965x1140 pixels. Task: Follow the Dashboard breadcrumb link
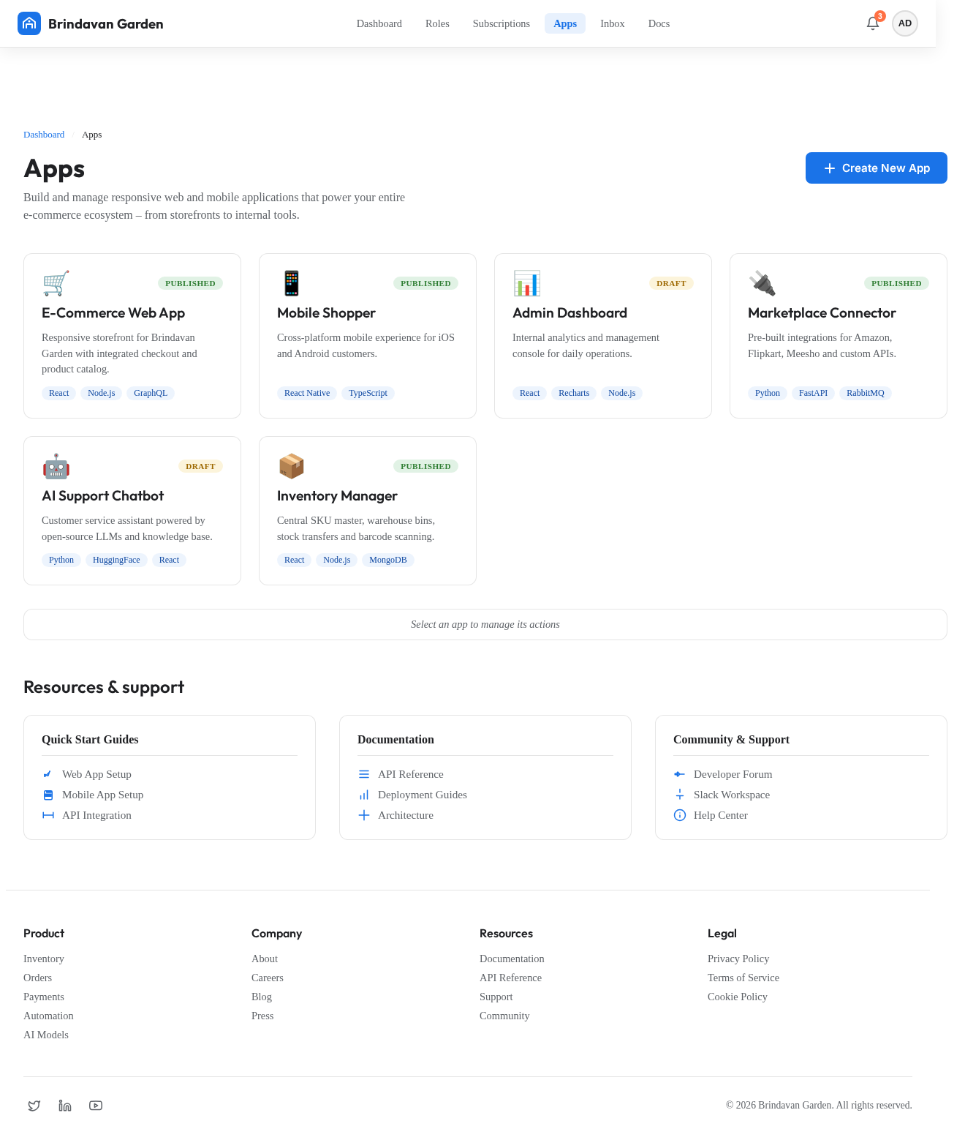[44, 135]
